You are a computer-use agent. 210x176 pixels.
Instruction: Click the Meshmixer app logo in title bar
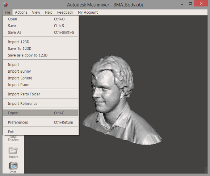click(x=5, y=5)
